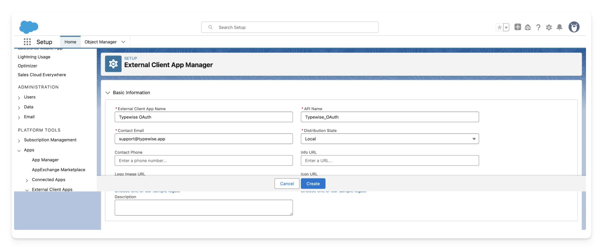Click the Trailhead guidance icon
Image resolution: width=603 pixels, height=250 pixels.
pyautogui.click(x=528, y=27)
